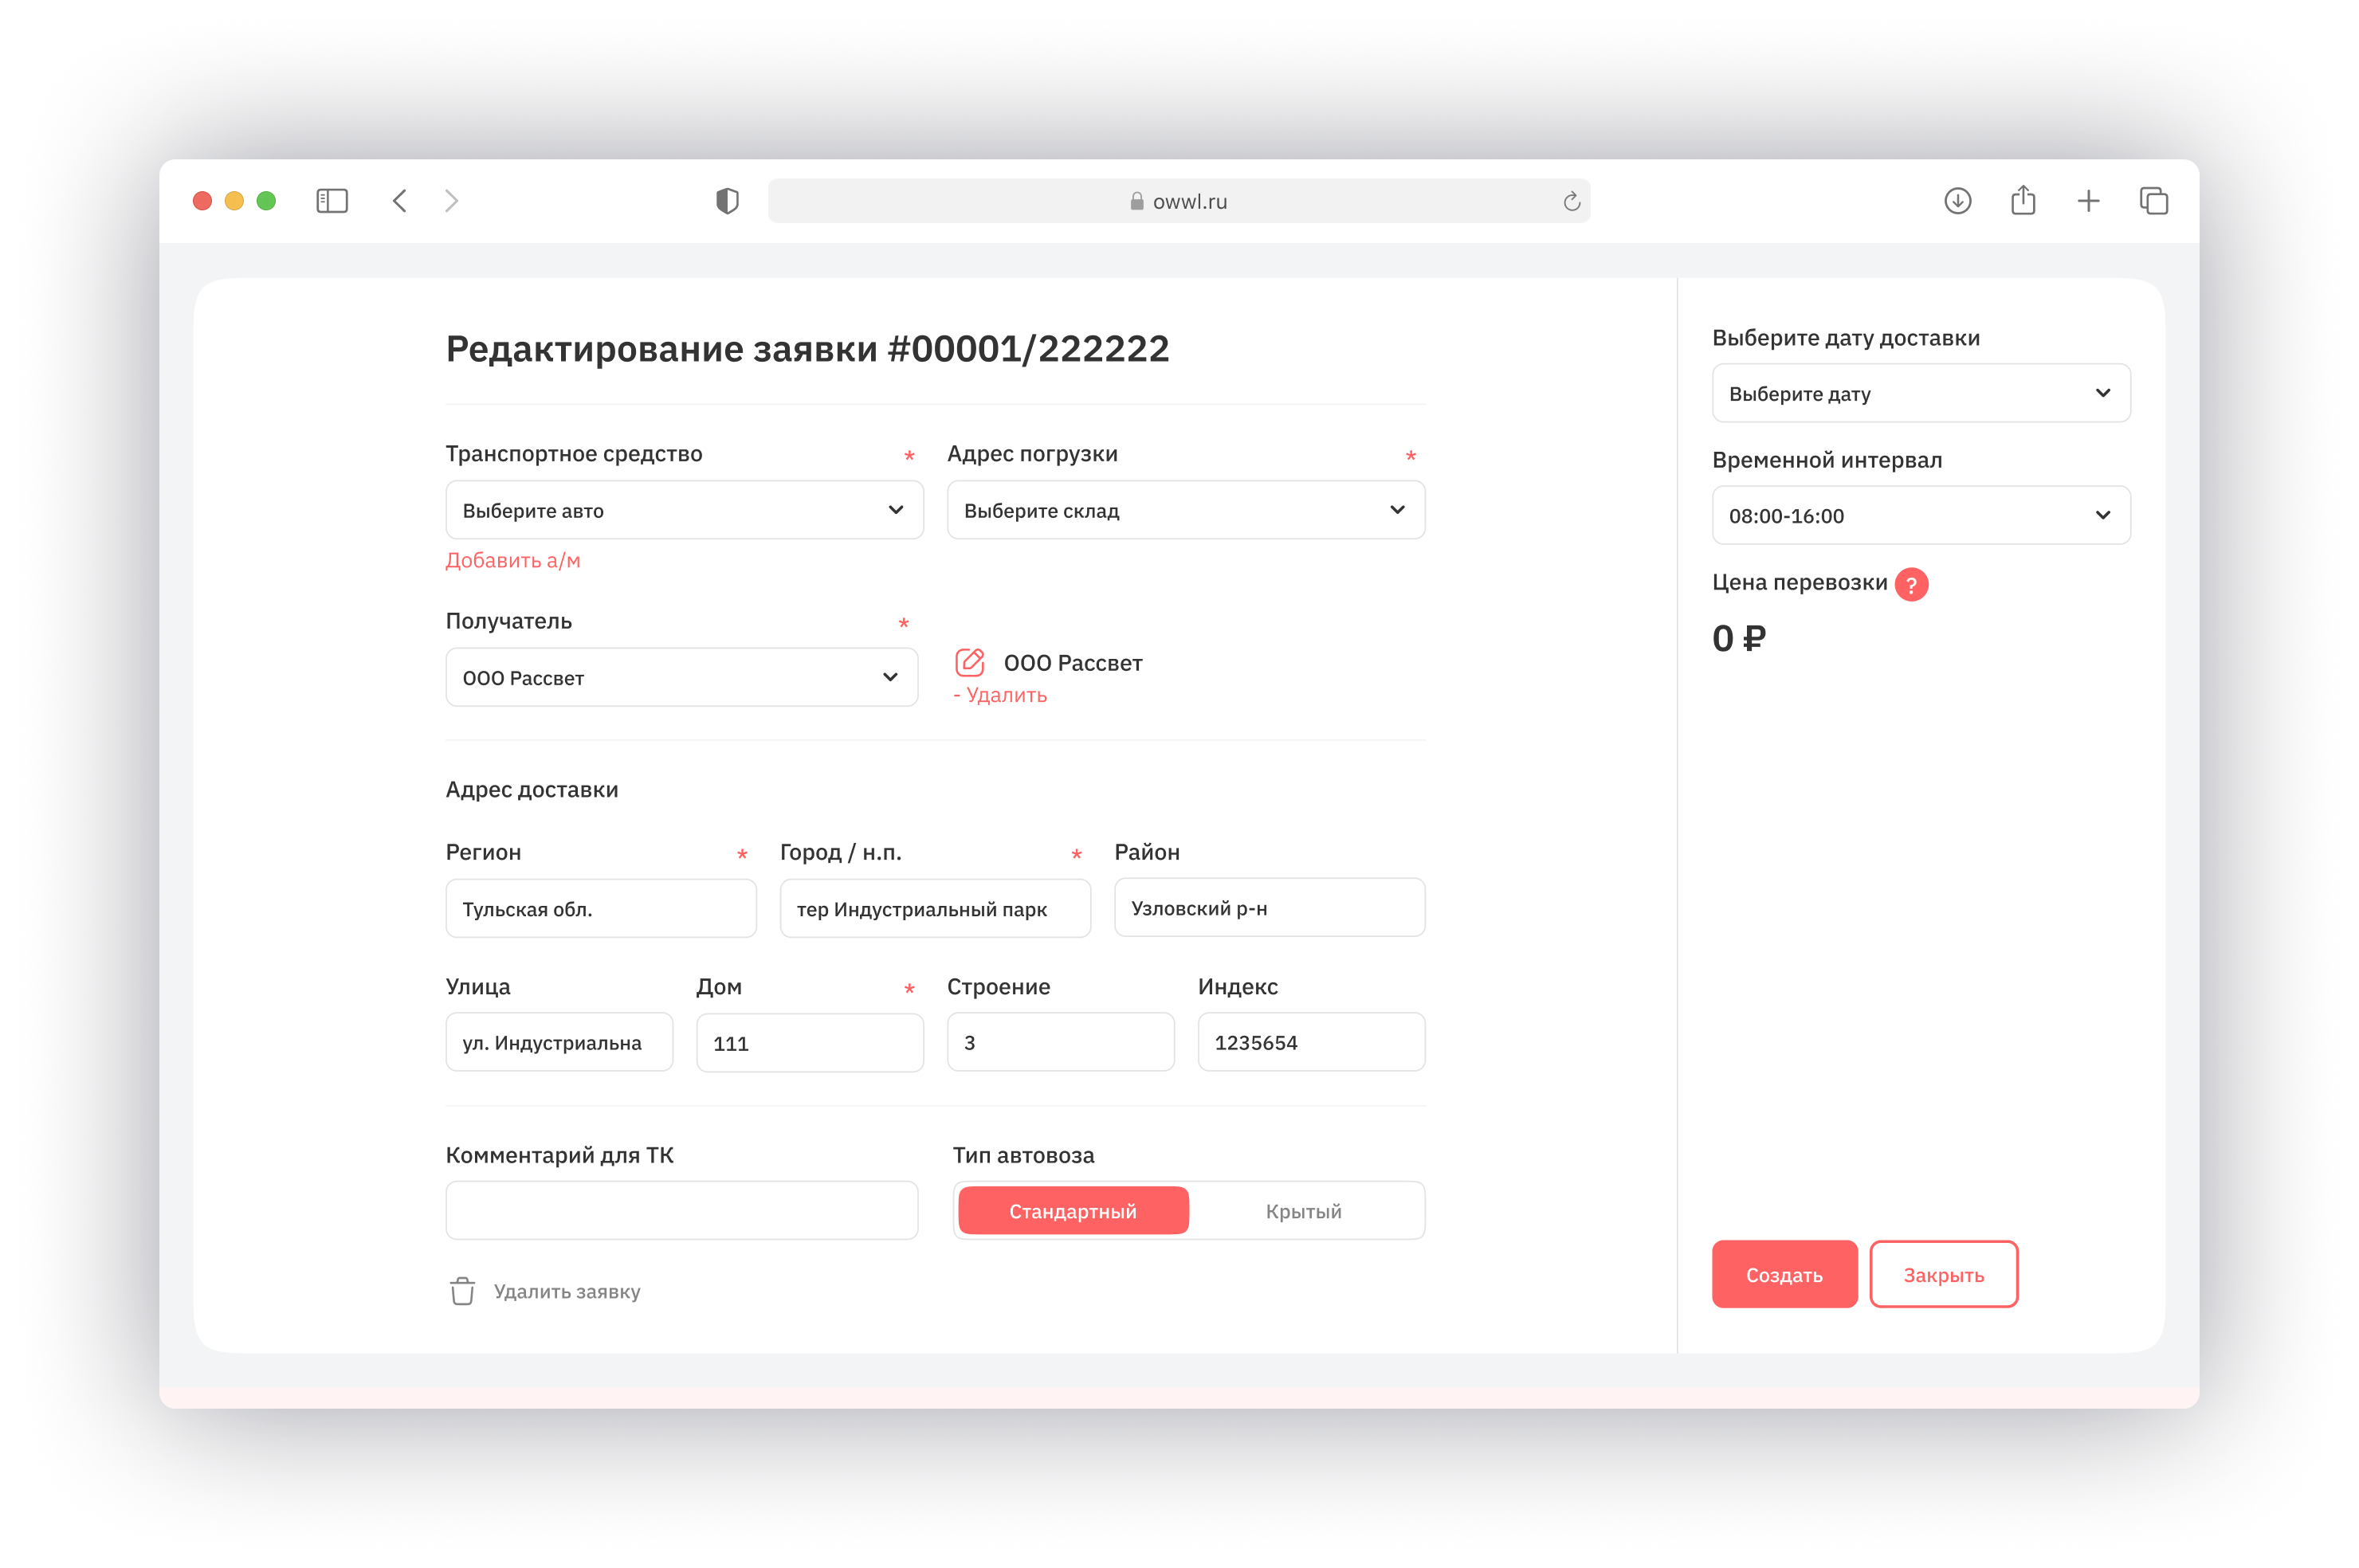Open the Выберите авто dropdown
The width and height of the screenshot is (2359, 1568).
(x=684, y=510)
